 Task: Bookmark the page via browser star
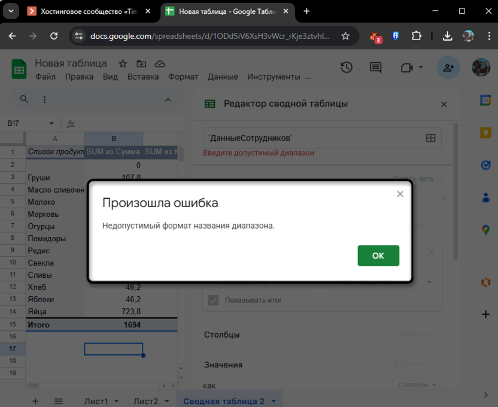click(x=346, y=36)
